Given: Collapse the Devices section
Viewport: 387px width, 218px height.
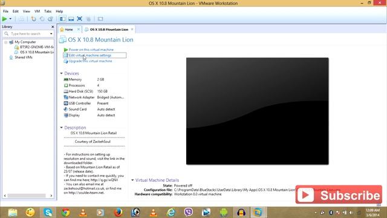Looking at the screenshot, I should pyautogui.click(x=61, y=73).
